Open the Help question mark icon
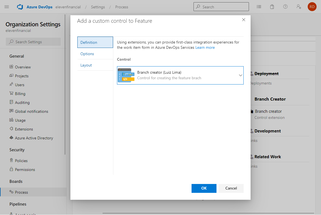Image resolution: width=321 pixels, height=215 pixels. click(x=285, y=7)
